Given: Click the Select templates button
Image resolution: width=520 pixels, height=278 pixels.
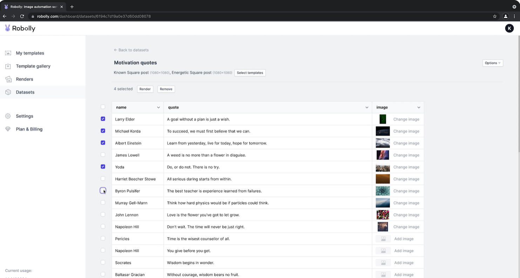Looking at the screenshot, I should [250, 73].
